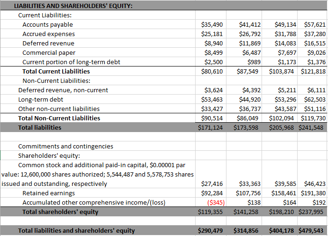The width and height of the screenshot is (328, 236).
Task: Click the Long-term debt value $53,463
Action: pyautogui.click(x=211, y=99)
